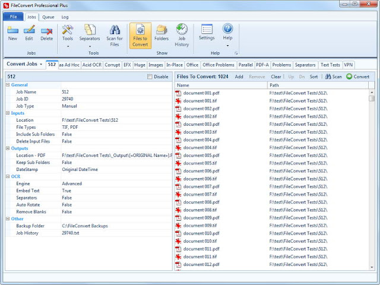Screen dimensions: 380x285
Task: Click the Name column header
Action: tap(221, 85)
